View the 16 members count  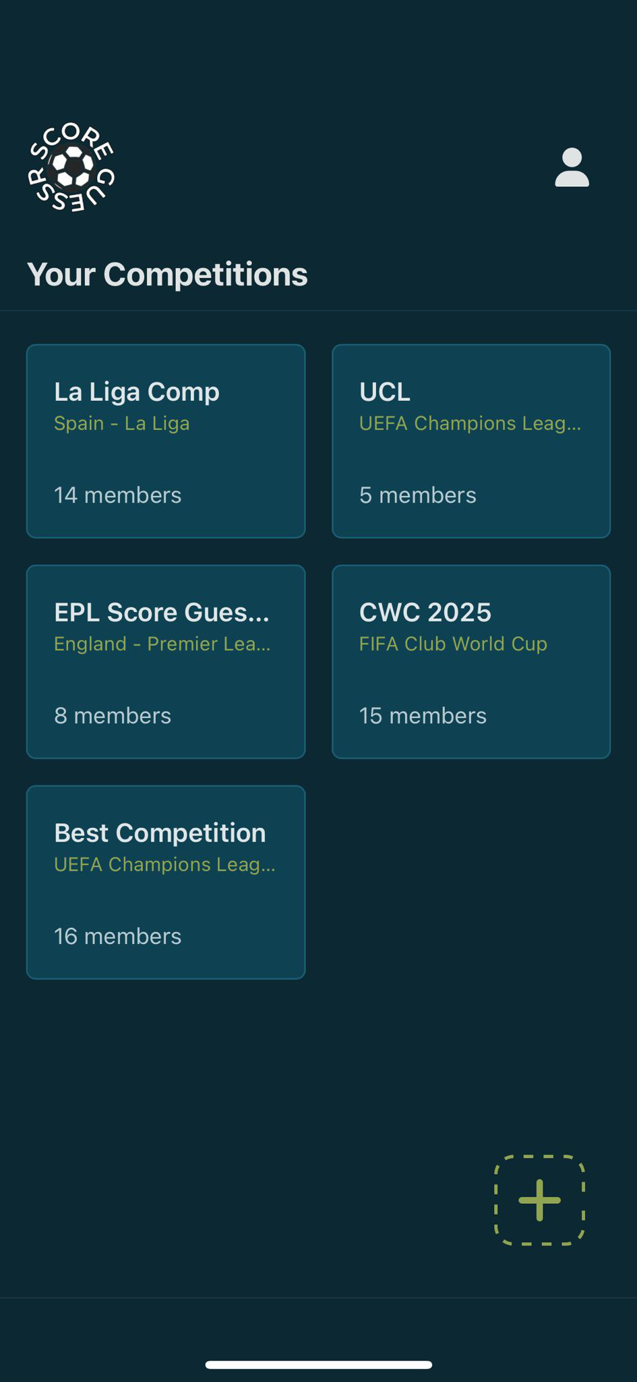click(118, 937)
